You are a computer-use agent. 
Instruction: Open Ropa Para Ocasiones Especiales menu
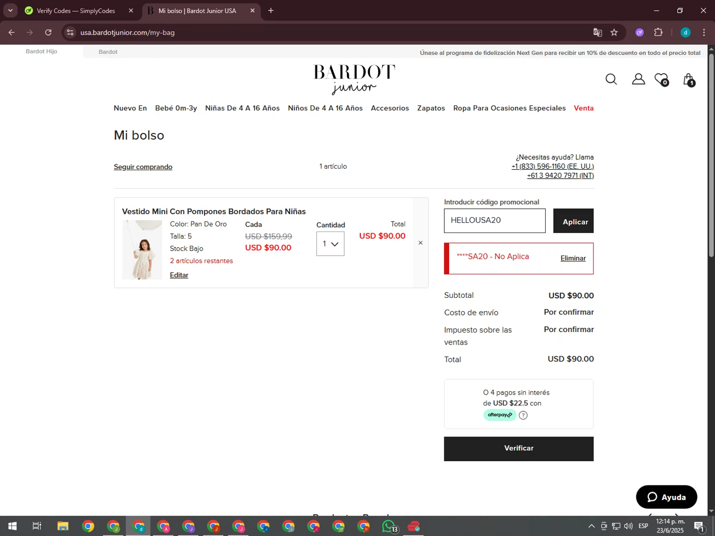pos(510,108)
